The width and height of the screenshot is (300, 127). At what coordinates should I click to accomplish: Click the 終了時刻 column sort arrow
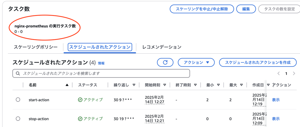point(195,85)
